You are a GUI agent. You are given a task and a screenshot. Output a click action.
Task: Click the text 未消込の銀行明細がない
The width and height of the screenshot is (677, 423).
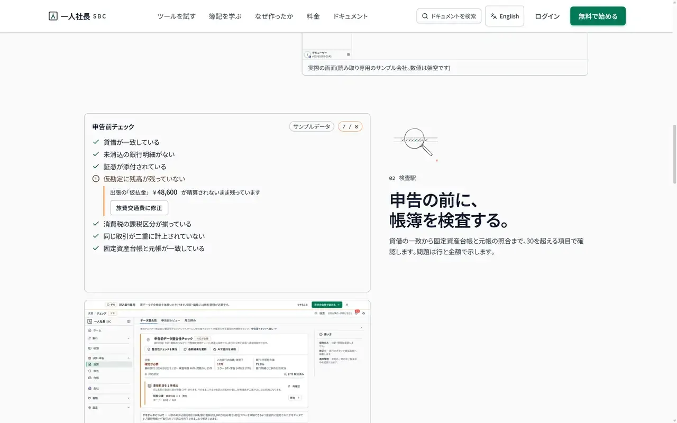click(x=139, y=154)
